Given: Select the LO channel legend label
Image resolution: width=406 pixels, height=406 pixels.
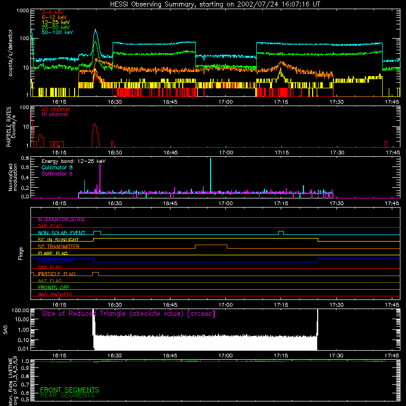Looking at the screenshot, I should pos(56,109).
